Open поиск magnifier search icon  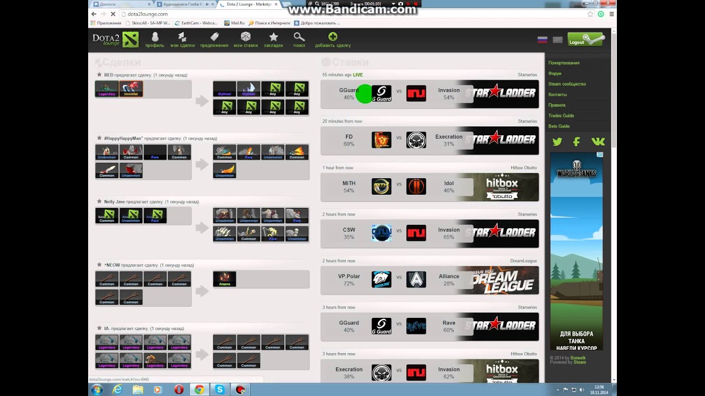(299, 40)
